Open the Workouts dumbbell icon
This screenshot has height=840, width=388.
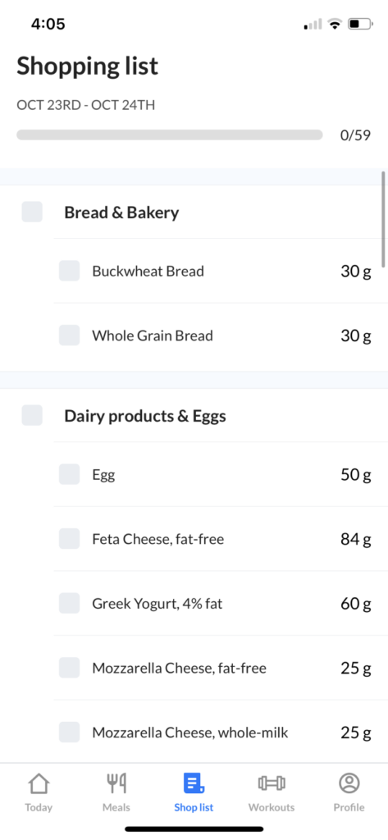[272, 783]
